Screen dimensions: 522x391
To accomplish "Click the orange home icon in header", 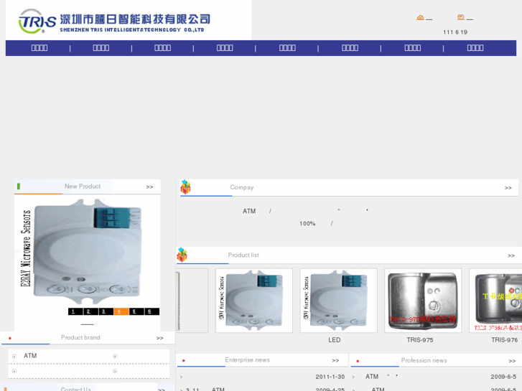I will (420, 17).
